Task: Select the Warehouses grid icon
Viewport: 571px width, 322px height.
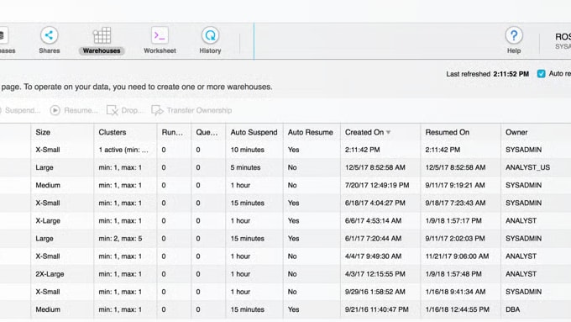Action: [x=102, y=35]
